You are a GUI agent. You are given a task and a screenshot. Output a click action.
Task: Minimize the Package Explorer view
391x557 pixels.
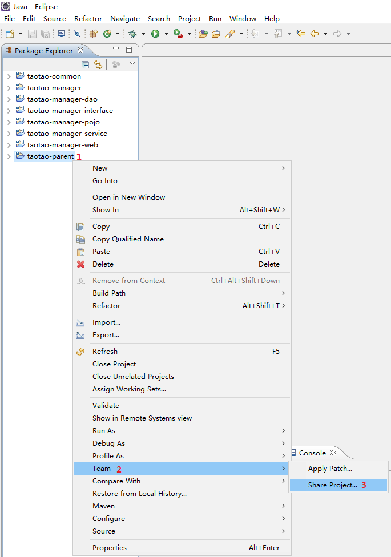(116, 49)
